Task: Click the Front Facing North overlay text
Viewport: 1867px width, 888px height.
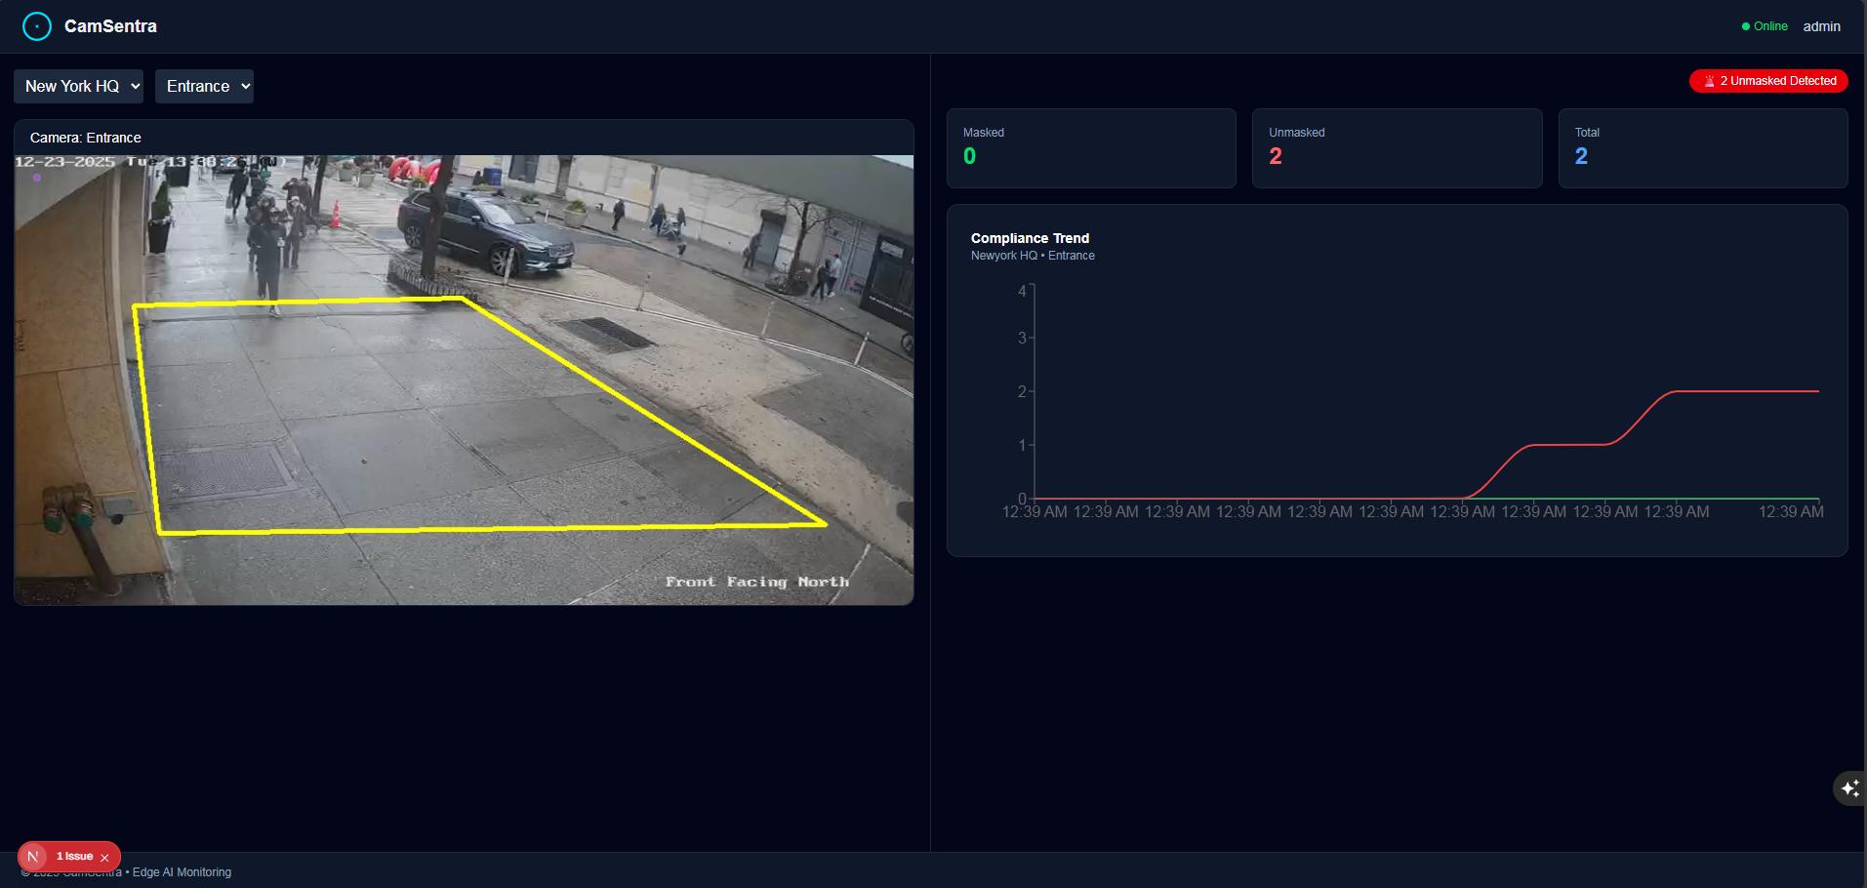Action: (757, 582)
